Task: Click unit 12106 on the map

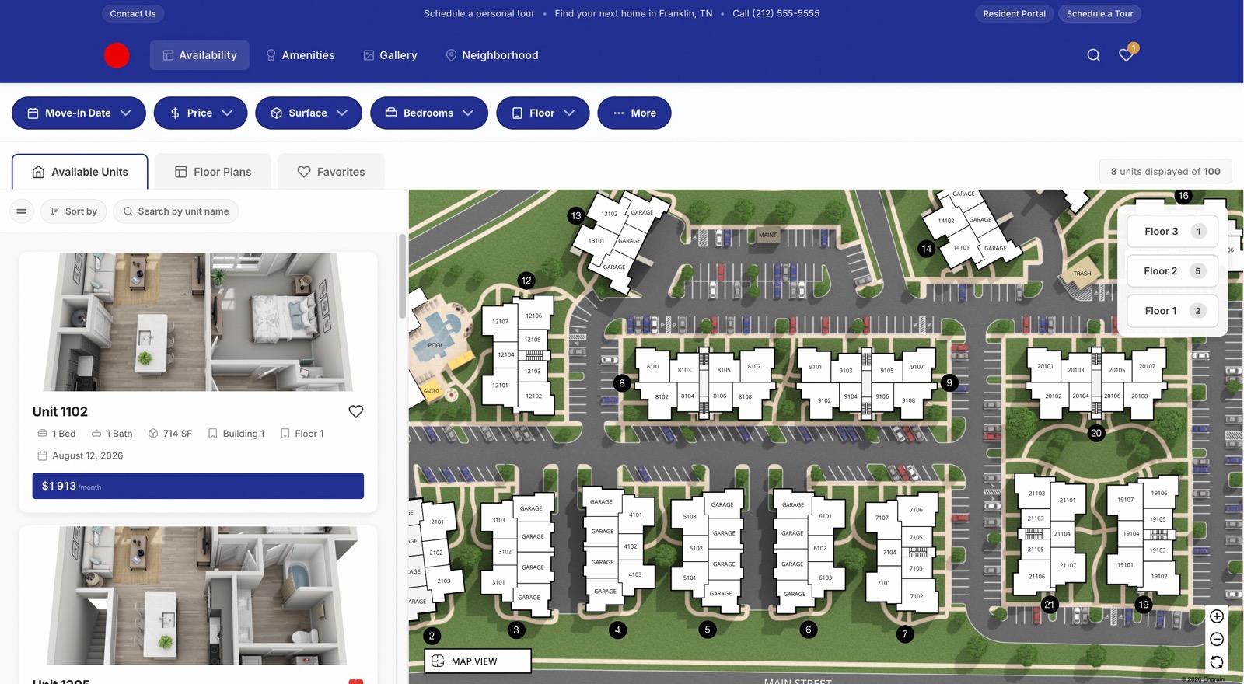Action: [x=533, y=316]
